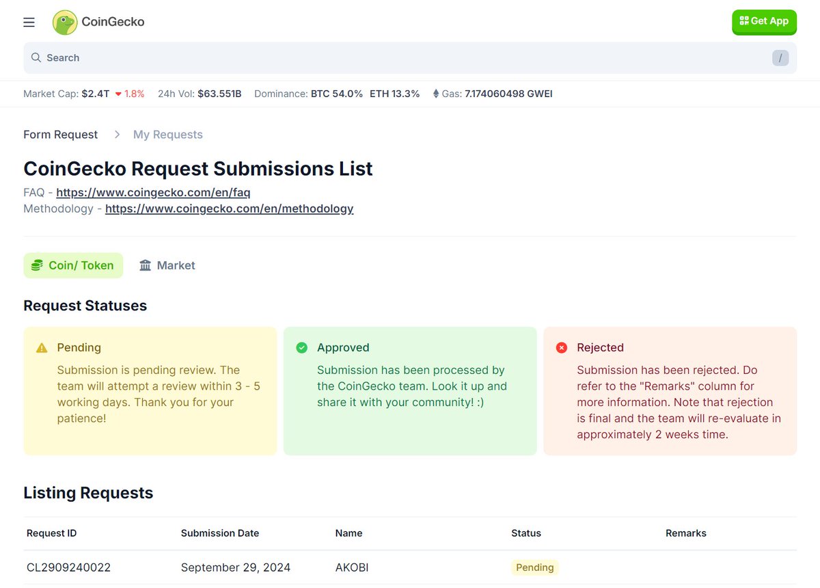
Task: Click the Submission Date column header
Action: (220, 533)
